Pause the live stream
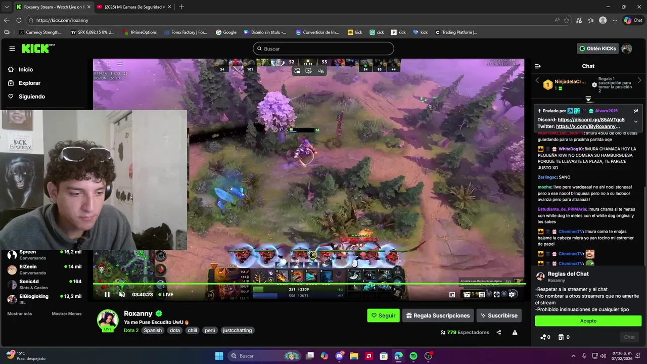 (107, 294)
